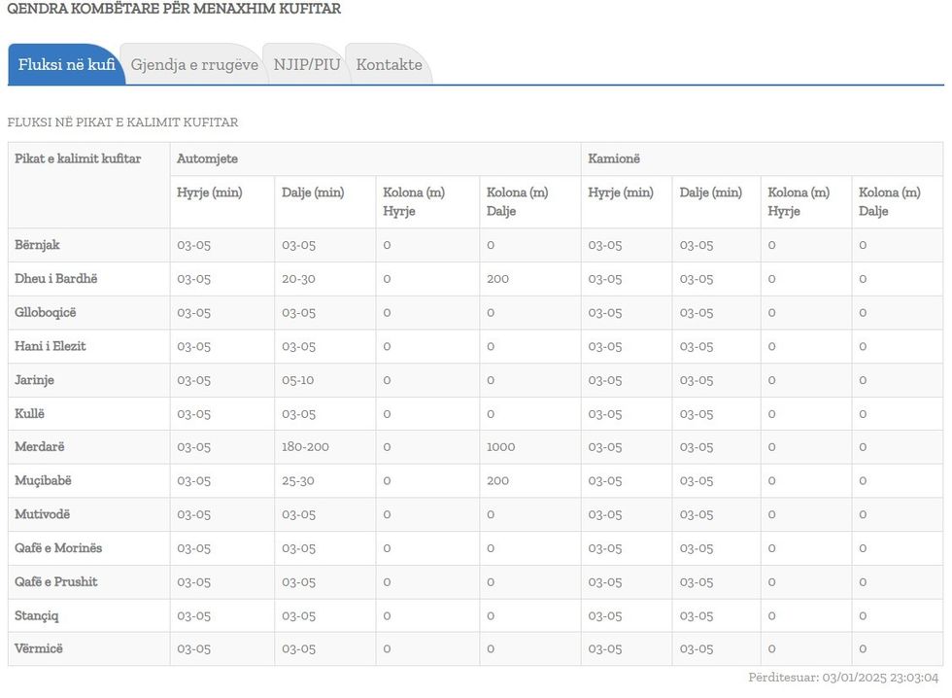Click the Qafë e Morinës row label
Screen dimensions: 952x698
coord(58,548)
